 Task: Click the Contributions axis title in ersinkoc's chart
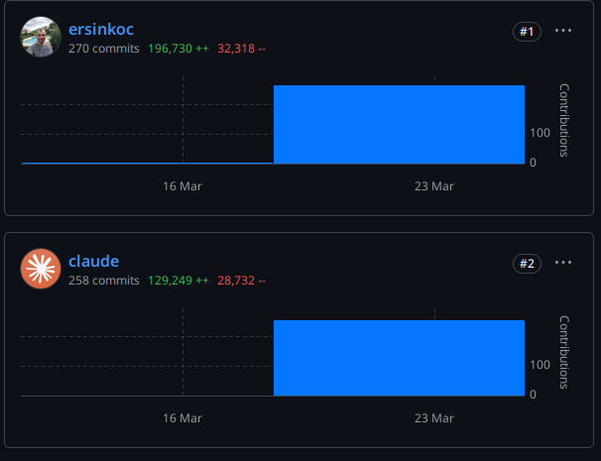[564, 120]
